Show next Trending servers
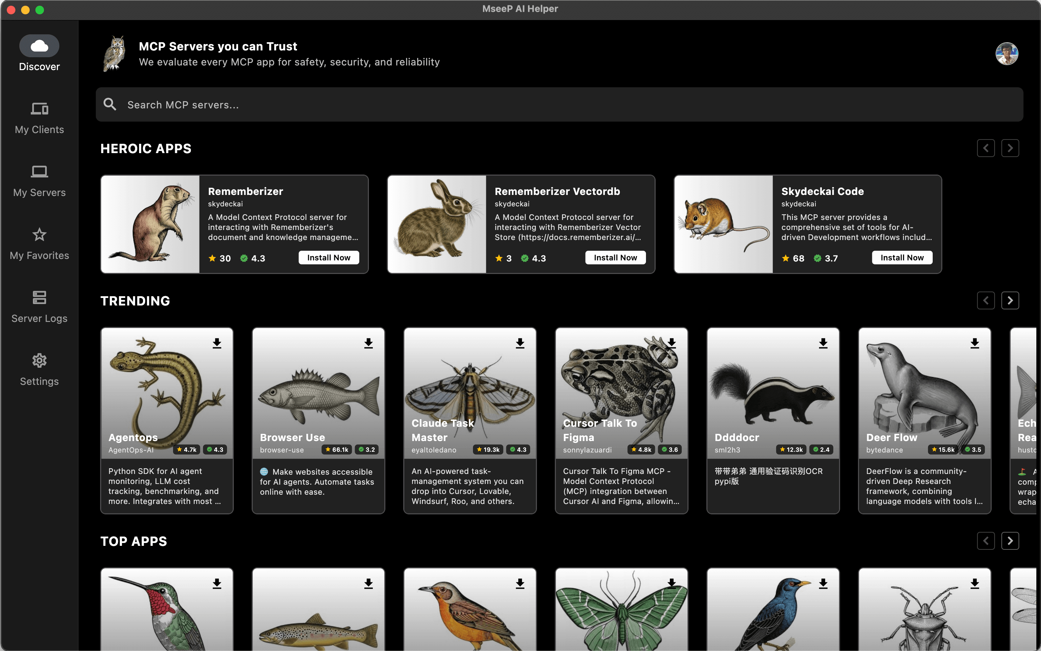The height and width of the screenshot is (651, 1041). click(x=1010, y=300)
